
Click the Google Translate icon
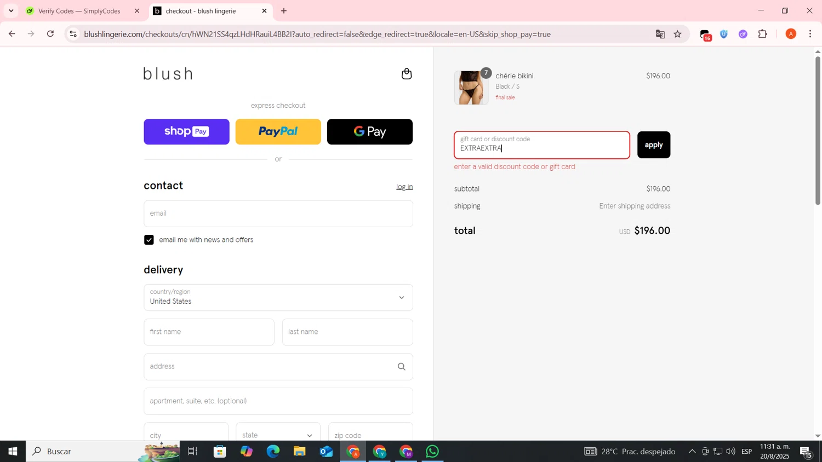(x=660, y=34)
